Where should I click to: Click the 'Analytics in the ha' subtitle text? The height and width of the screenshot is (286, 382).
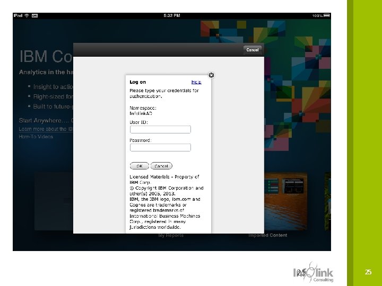point(46,72)
